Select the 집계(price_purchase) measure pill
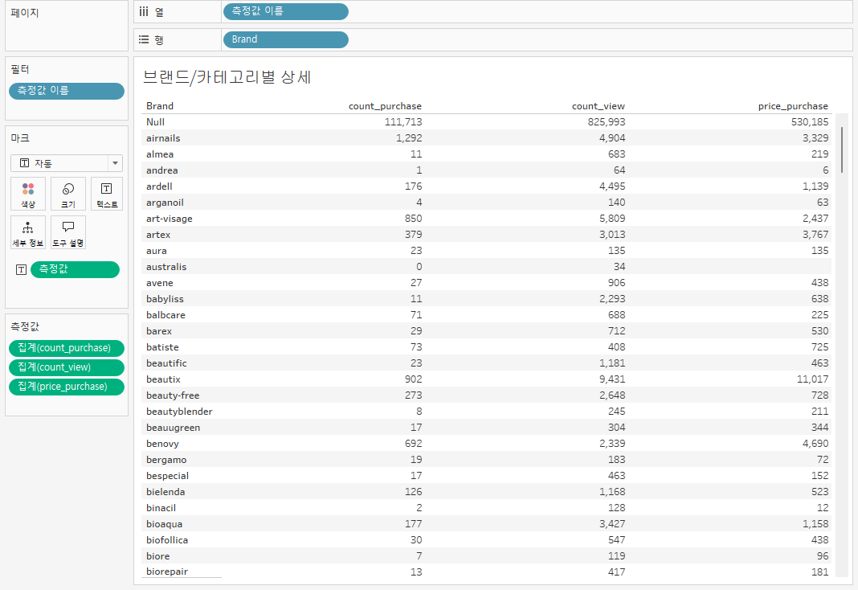Viewport: 858px width, 590px height. [x=67, y=387]
